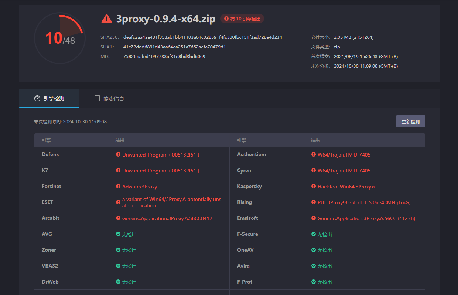Click the 有 10 引擎检出 badge
Viewport: 458px width, 295px height.
point(242,19)
